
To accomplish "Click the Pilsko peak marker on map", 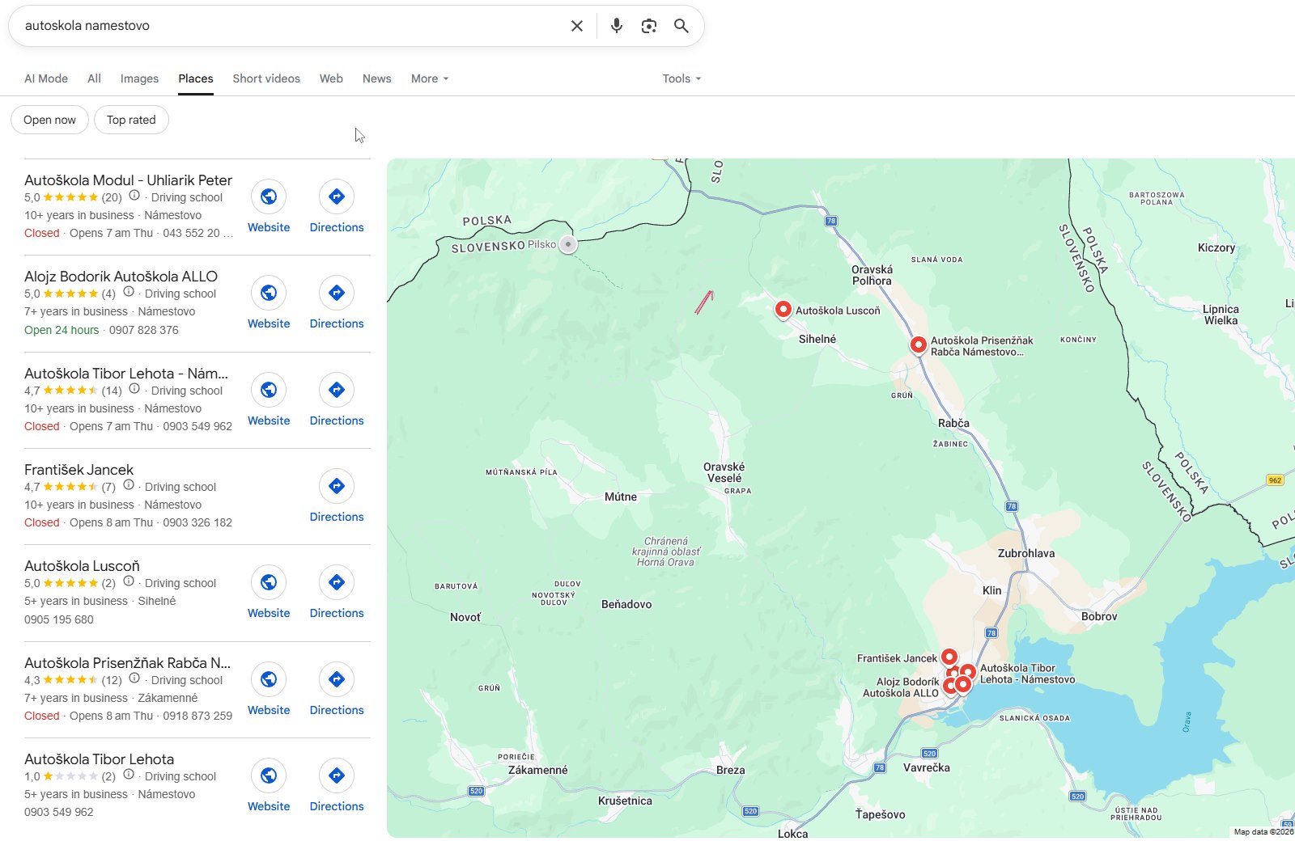I will coord(568,244).
